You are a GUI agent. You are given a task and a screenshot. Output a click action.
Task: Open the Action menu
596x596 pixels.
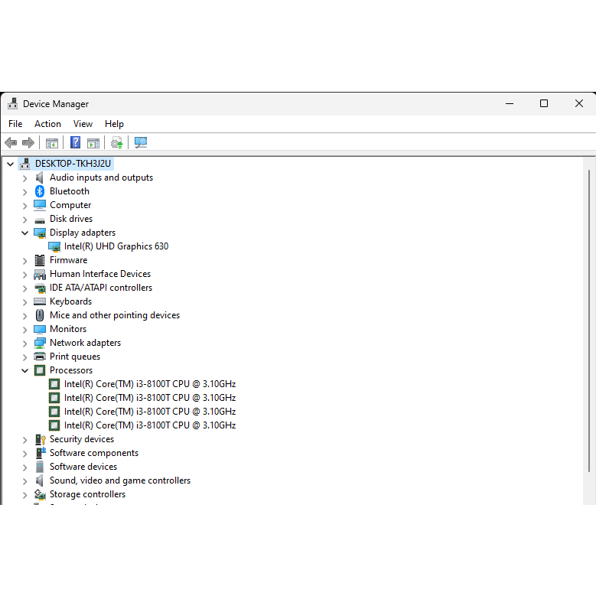tap(47, 124)
